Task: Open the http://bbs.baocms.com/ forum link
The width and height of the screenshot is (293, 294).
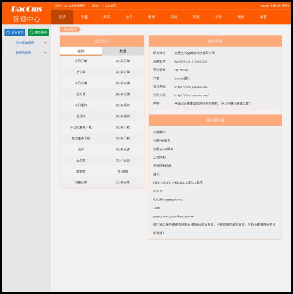Action: click(x=191, y=95)
